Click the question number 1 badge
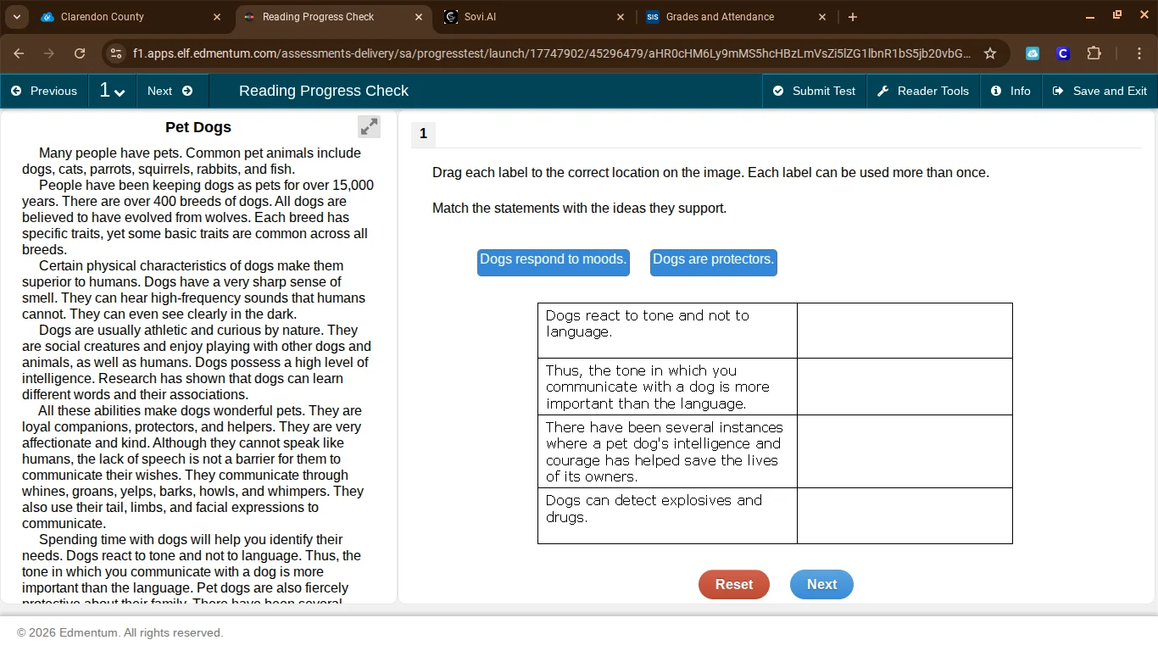The image size is (1158, 651). coord(423,134)
